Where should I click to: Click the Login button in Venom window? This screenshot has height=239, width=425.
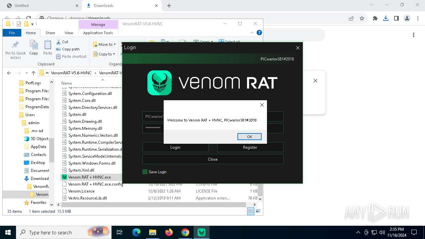coord(175,147)
